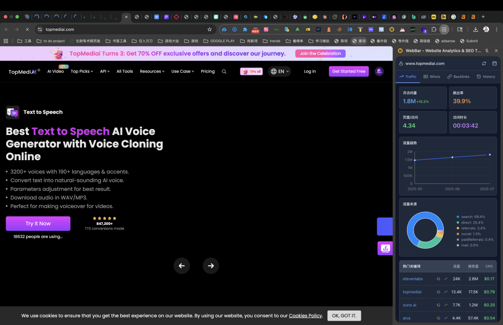503x325 pixels.
Task: Click the elevenlabs keyword link
Action: pos(413,279)
